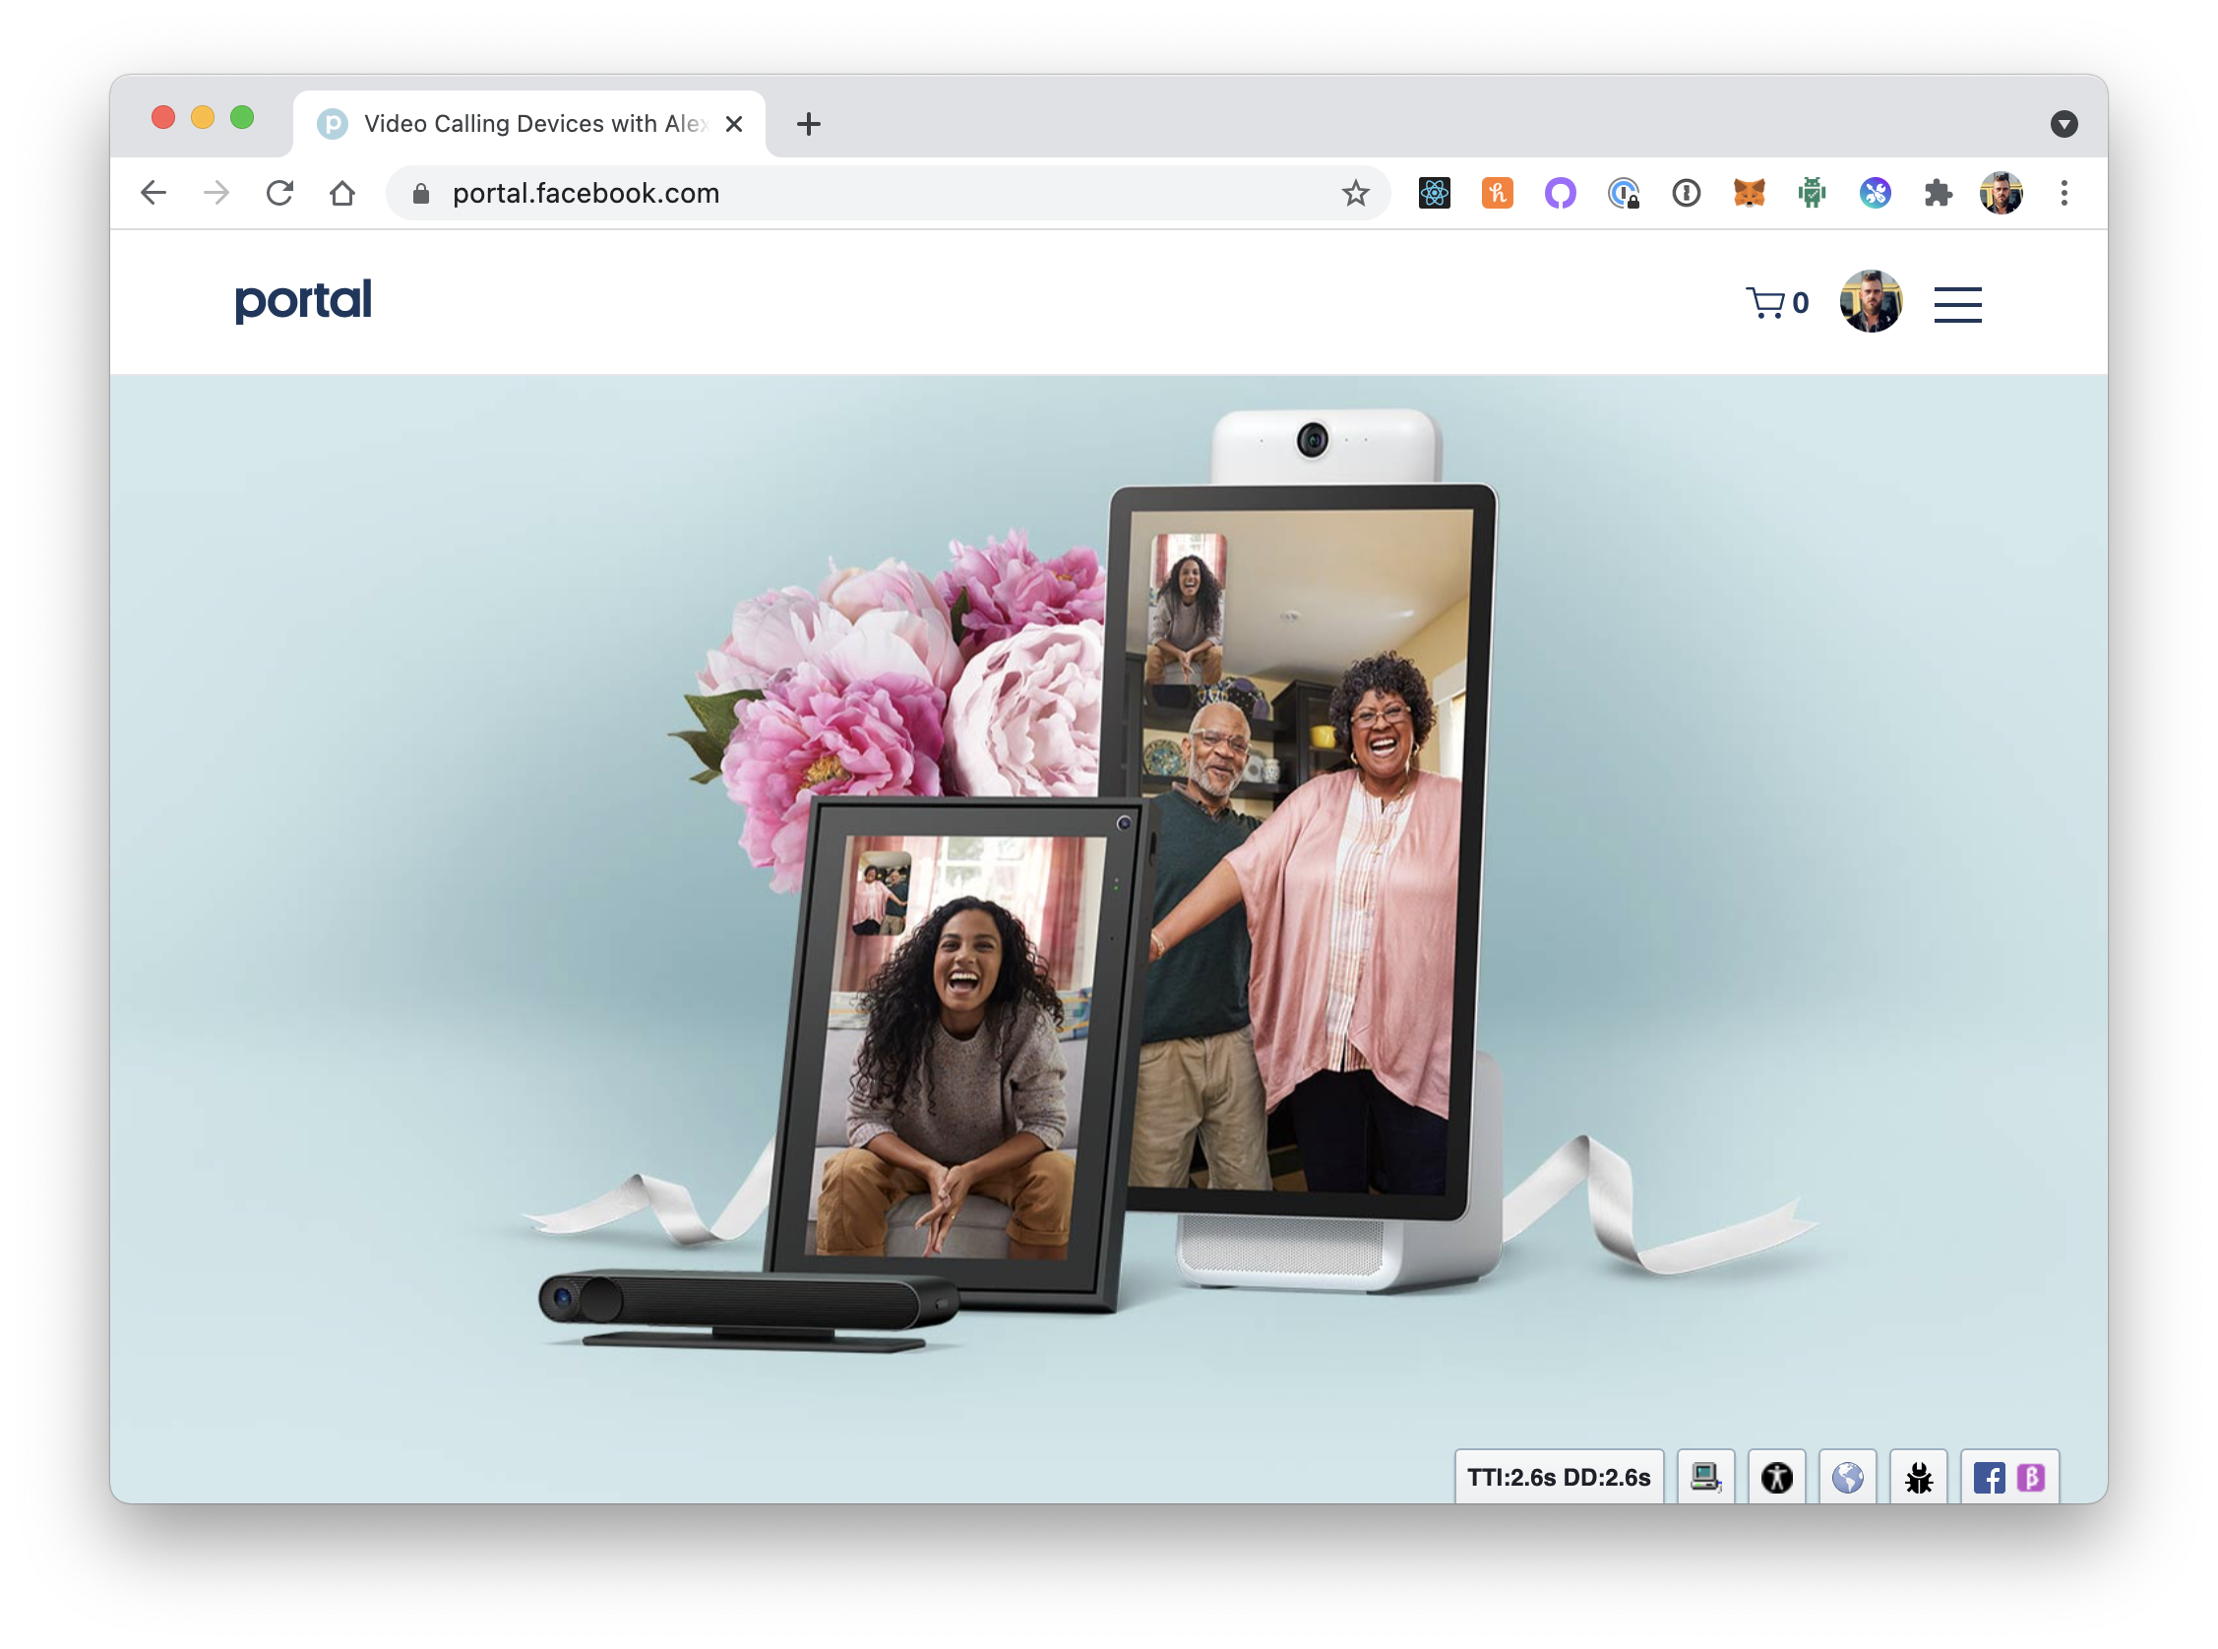
Task: Click the globe icon in debug toolbar
Action: coord(1847,1476)
